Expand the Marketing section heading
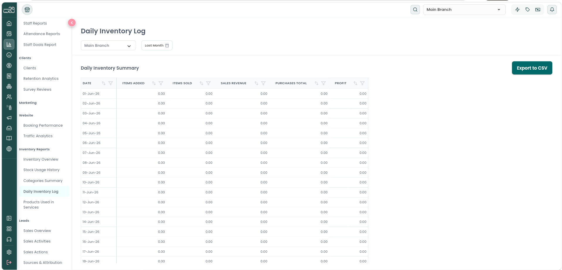Image resolution: width=562 pixels, height=270 pixels. (x=28, y=103)
